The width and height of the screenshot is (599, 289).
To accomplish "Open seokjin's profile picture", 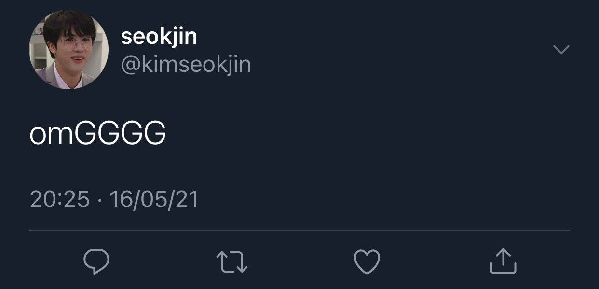I will point(69,50).
